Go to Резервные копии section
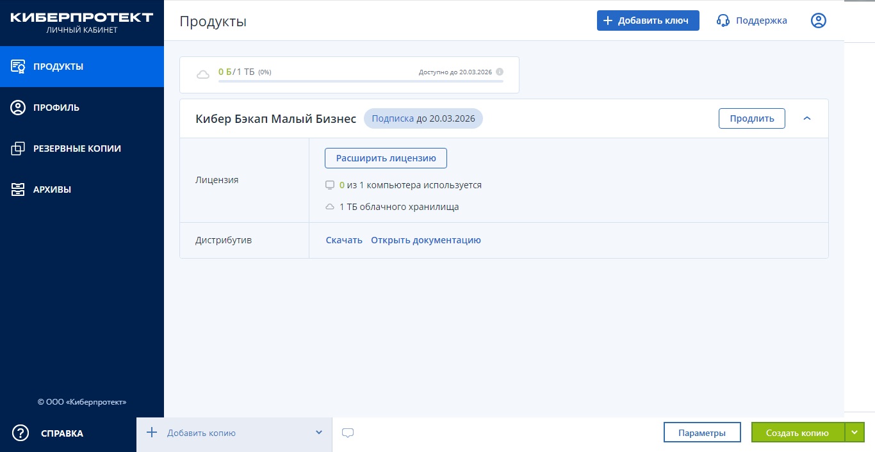 tap(77, 149)
